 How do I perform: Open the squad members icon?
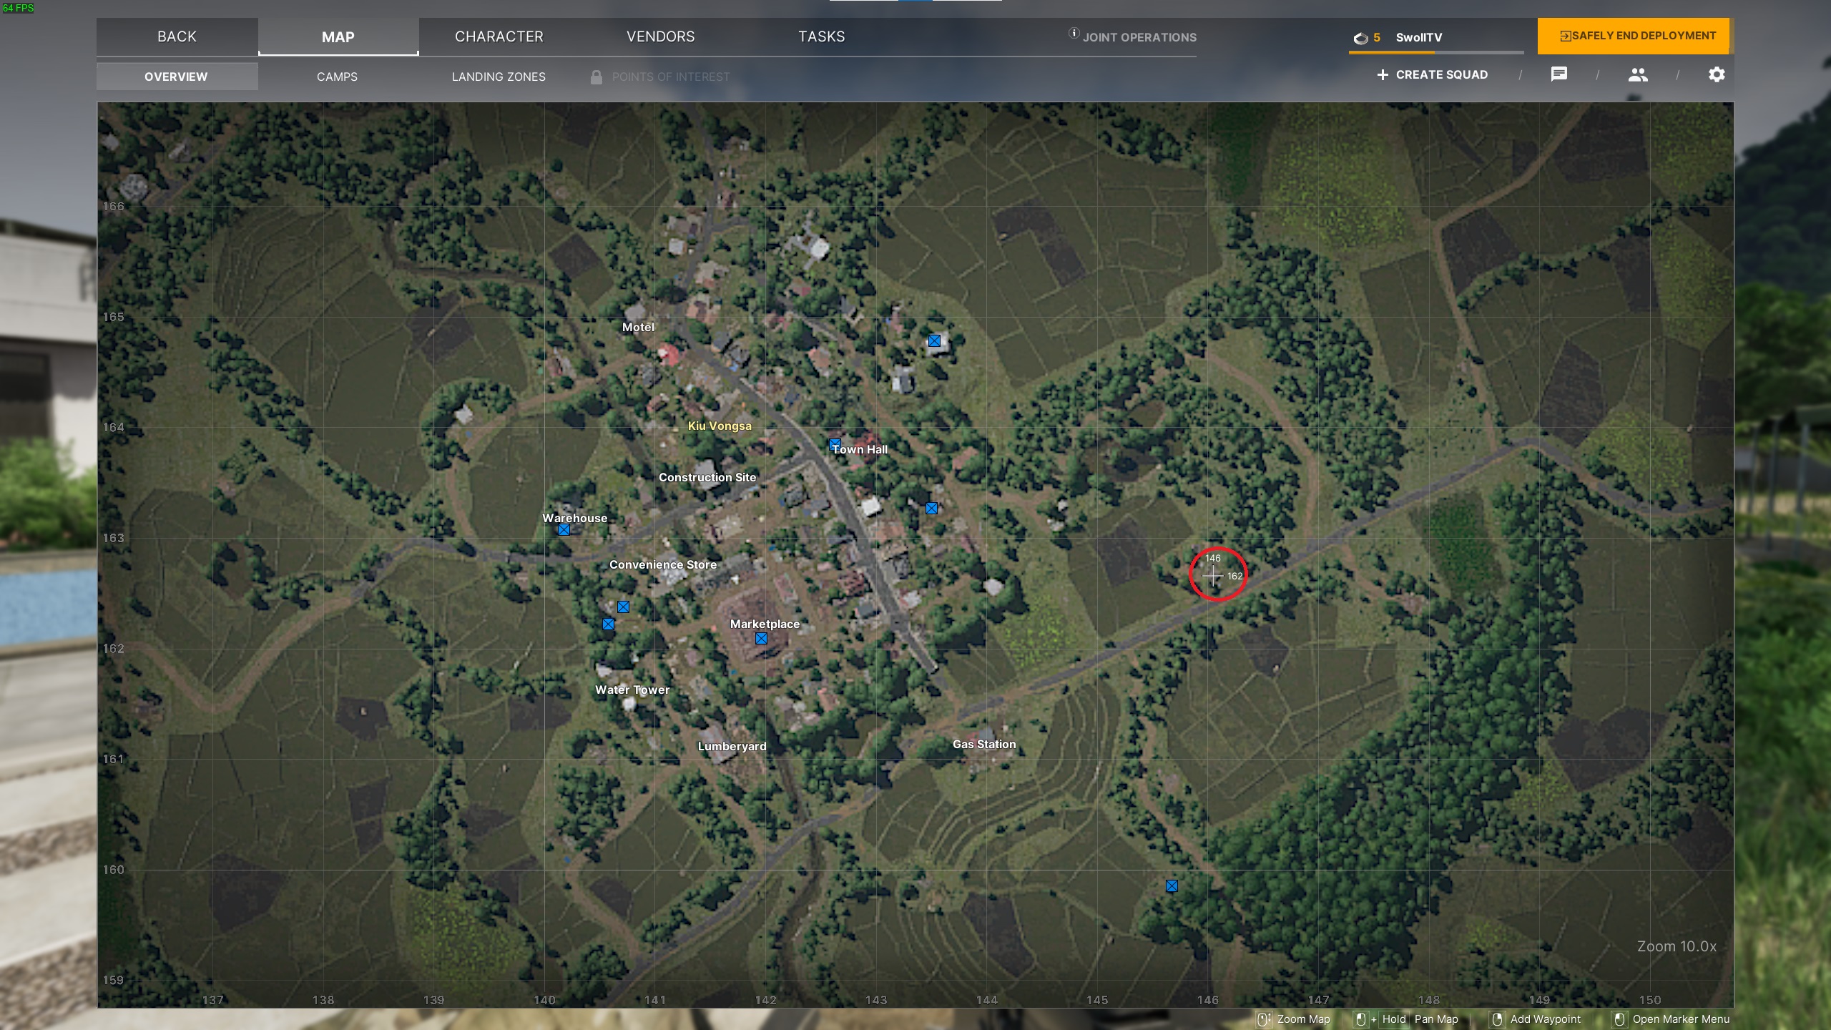(x=1638, y=74)
